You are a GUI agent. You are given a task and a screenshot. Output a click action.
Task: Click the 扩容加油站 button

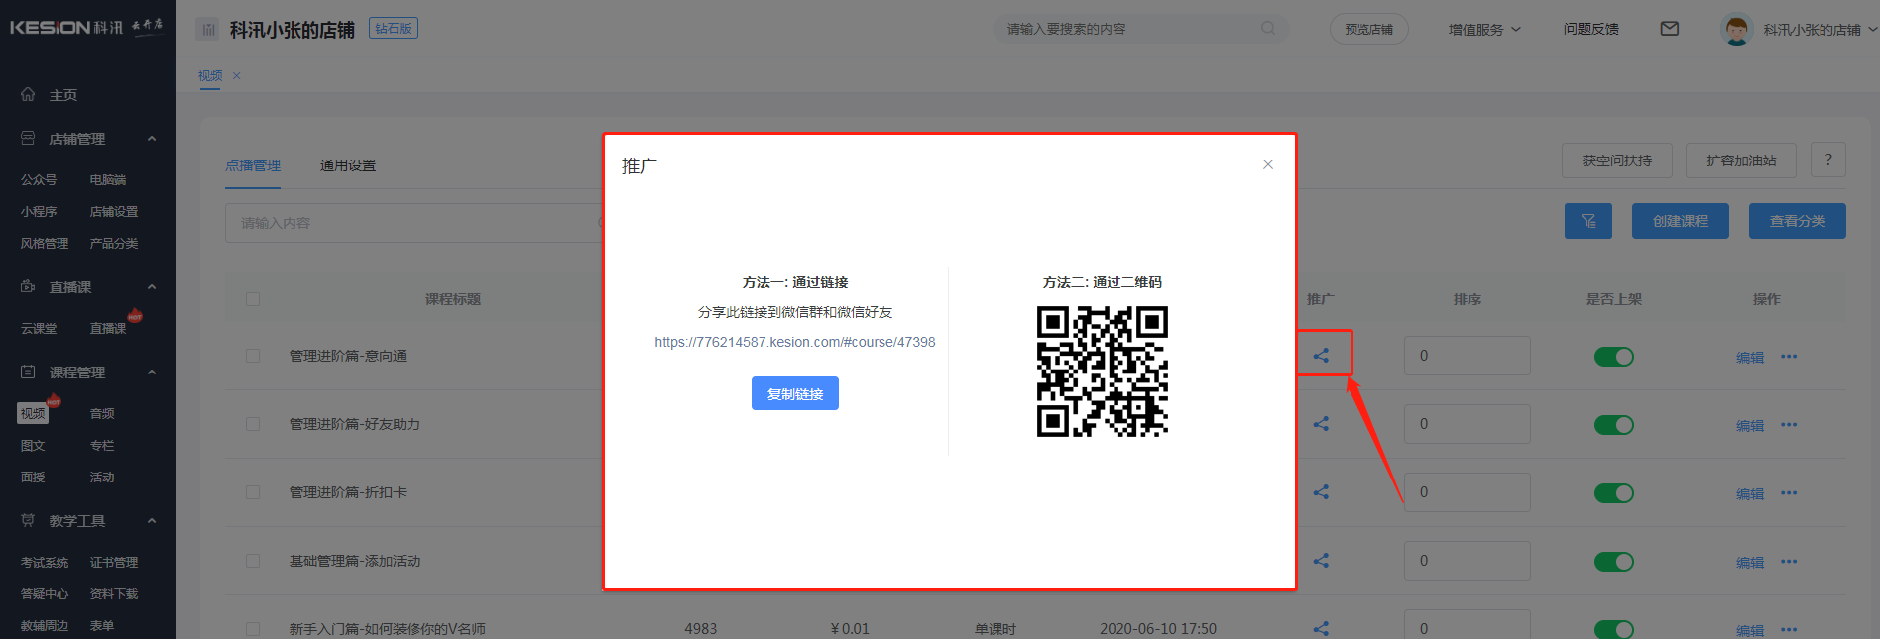[1741, 160]
